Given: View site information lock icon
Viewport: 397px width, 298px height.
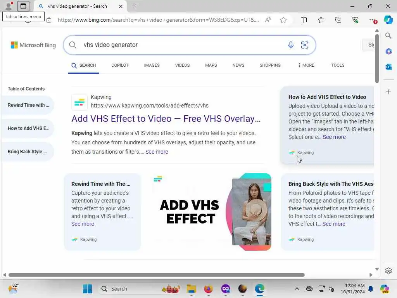Looking at the screenshot, I should click(49, 20).
